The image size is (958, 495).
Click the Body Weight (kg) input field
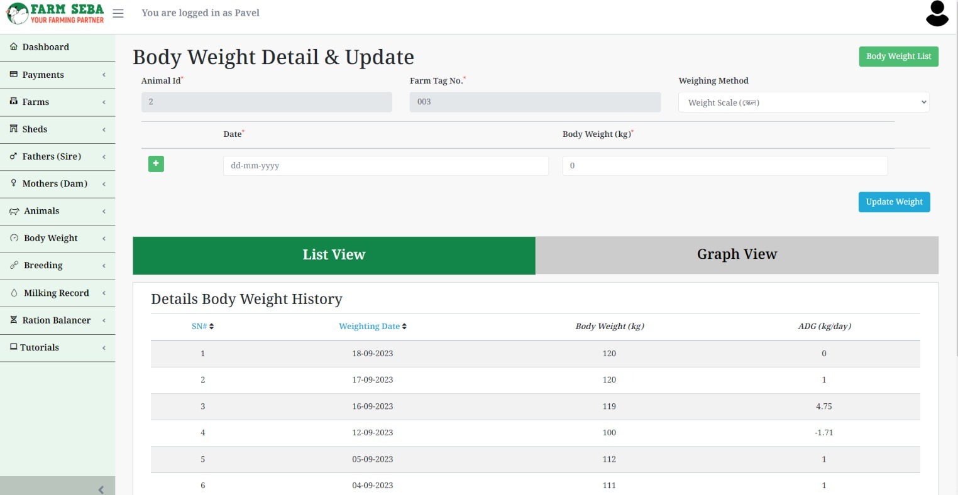[724, 166]
